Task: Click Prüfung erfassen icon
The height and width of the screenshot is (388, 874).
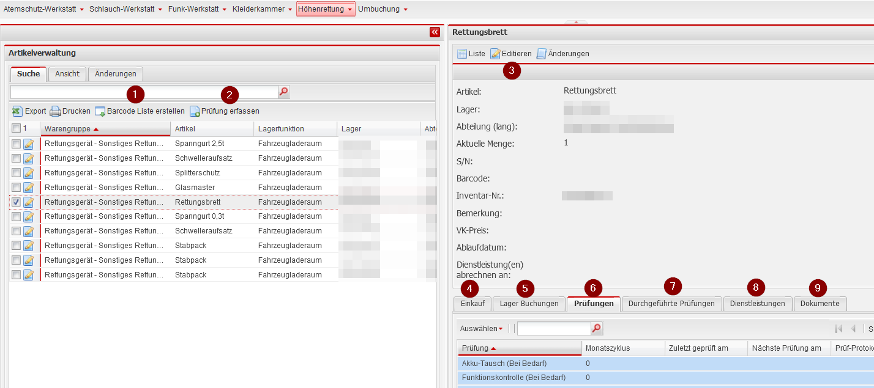Action: 195,111
